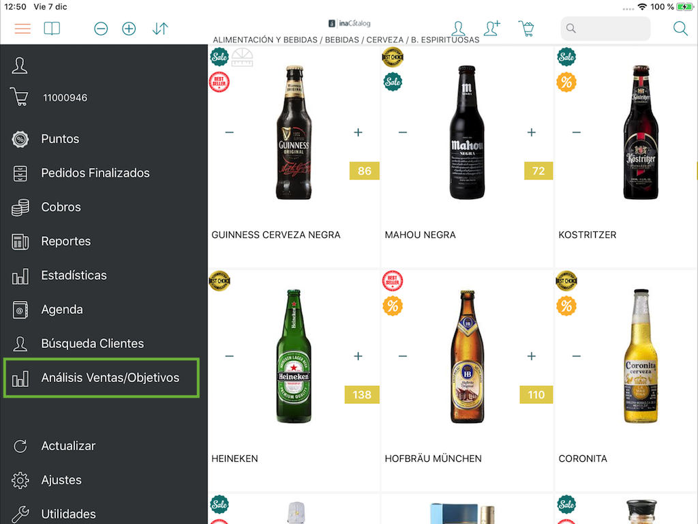Open the shopping basket icon in top bar
698x524 pixels.
[526, 29]
